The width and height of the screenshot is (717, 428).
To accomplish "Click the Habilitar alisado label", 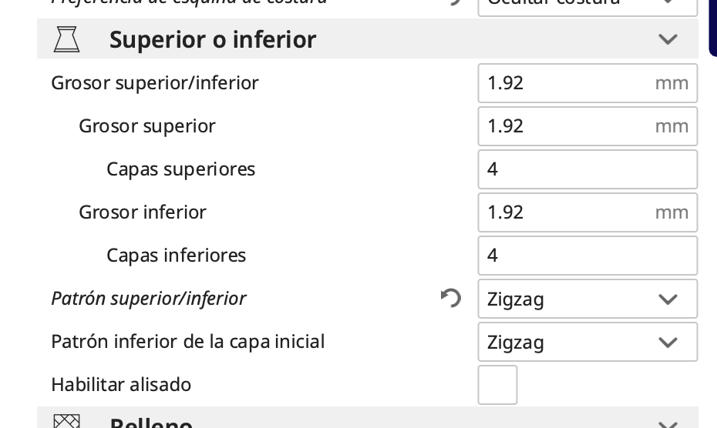I will 121,384.
